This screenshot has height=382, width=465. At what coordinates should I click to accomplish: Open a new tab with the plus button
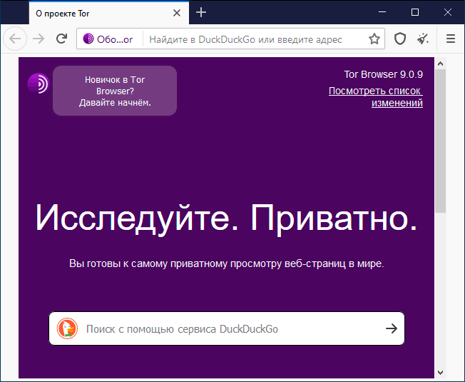pos(201,12)
